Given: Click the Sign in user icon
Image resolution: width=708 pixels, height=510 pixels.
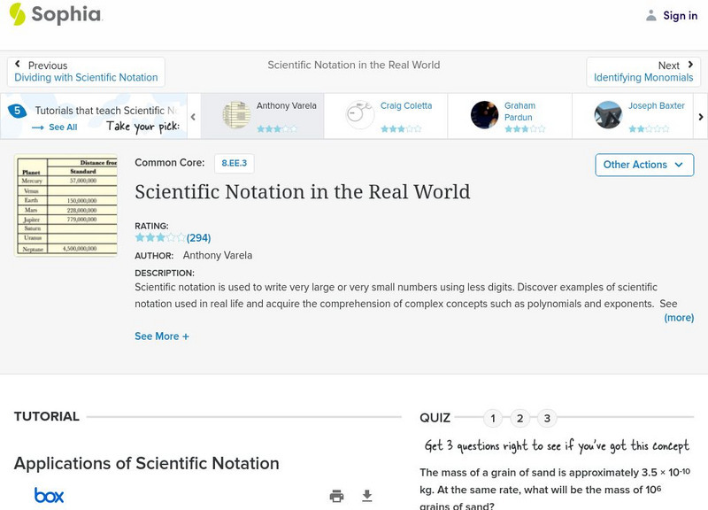Looking at the screenshot, I should tap(651, 15).
